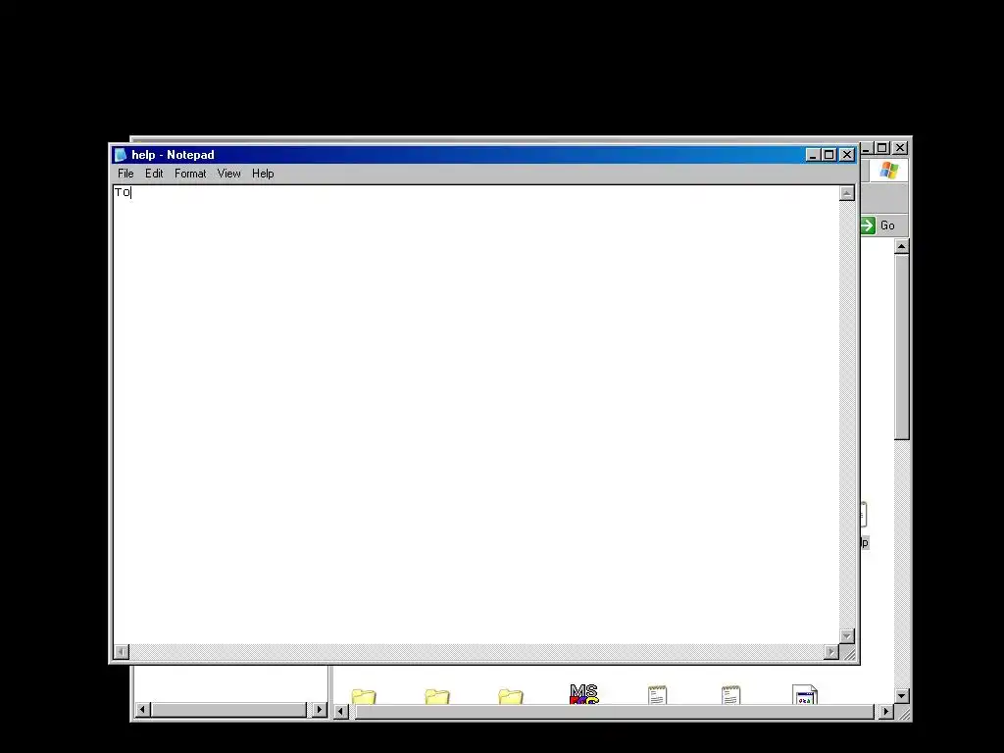Close the background Explorer window
The image size is (1004, 753).
(x=900, y=148)
